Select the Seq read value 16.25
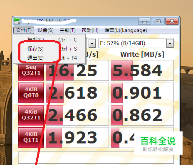This screenshot has height=165, width=193. [77, 70]
